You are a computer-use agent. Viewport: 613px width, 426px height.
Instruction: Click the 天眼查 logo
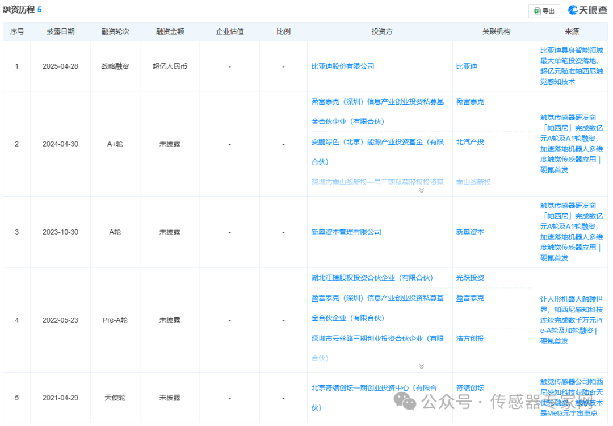[588, 10]
